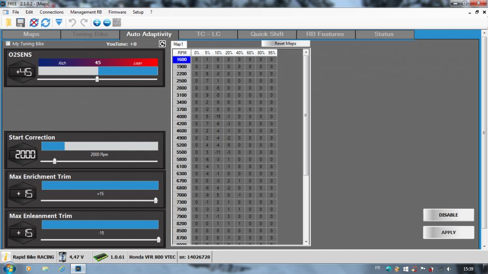
Task: Enable the My Tuning Bike checkbox
Action: coord(8,44)
